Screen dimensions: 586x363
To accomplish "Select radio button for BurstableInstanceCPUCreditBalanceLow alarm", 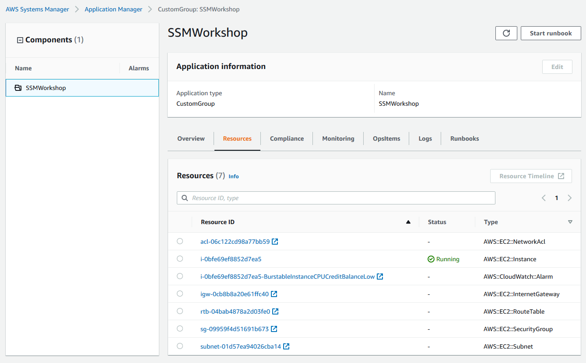I will 180,276.
